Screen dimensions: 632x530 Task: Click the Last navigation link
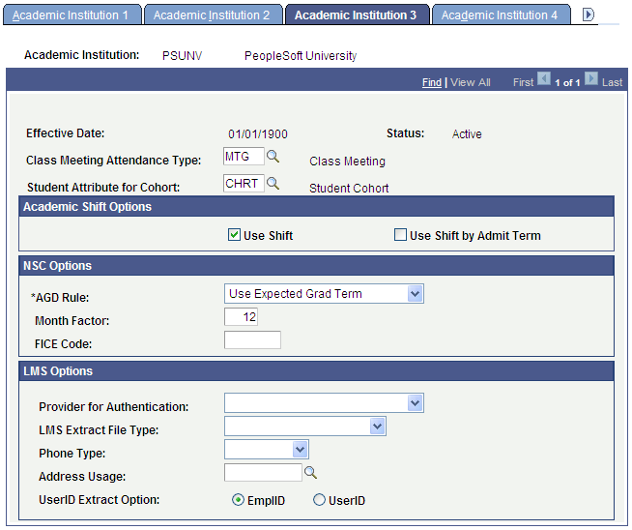[613, 82]
